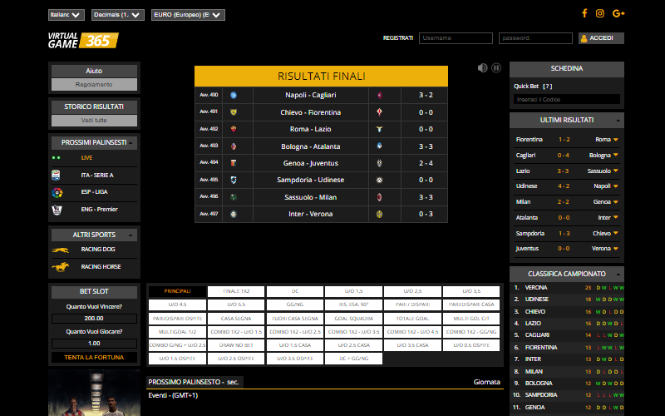This screenshot has height=416, width=665.
Task: Collapse the Classifica Campionato panel
Action: (618, 275)
